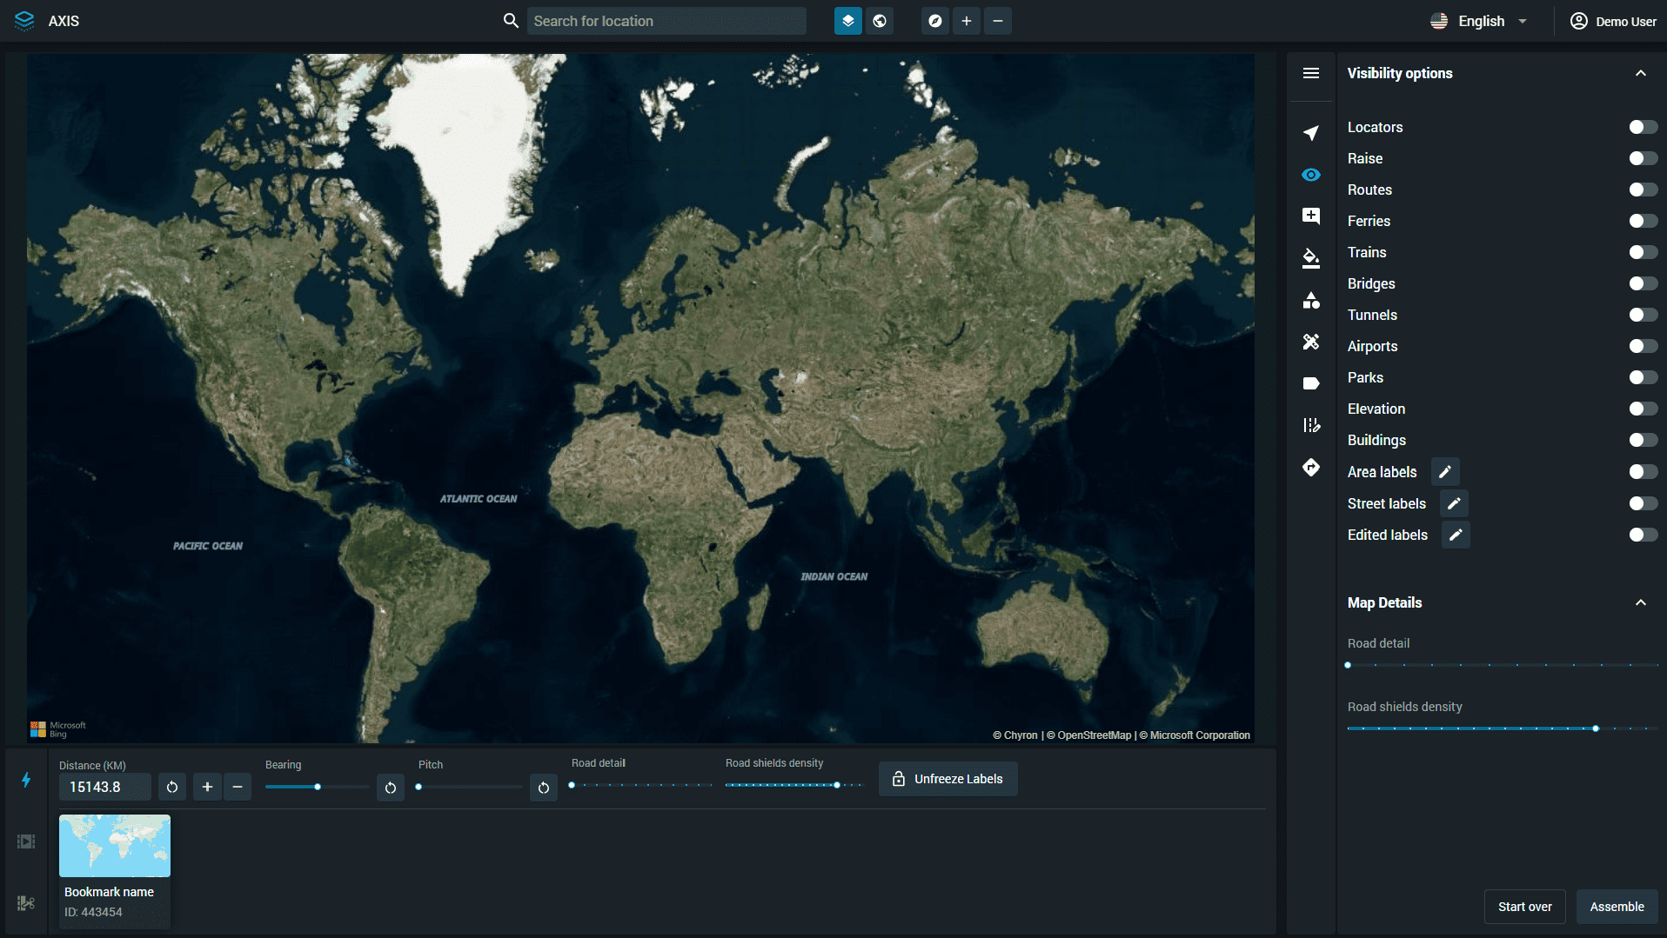Image resolution: width=1667 pixels, height=938 pixels.
Task: Open the Locators tool in sidebar
Action: 1310,133
